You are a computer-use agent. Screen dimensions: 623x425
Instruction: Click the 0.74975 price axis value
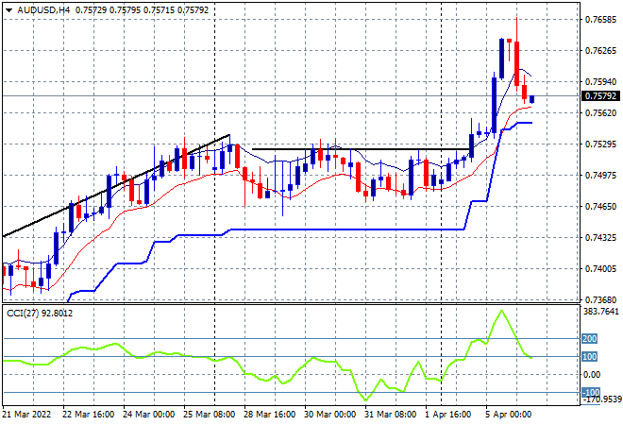pos(600,175)
